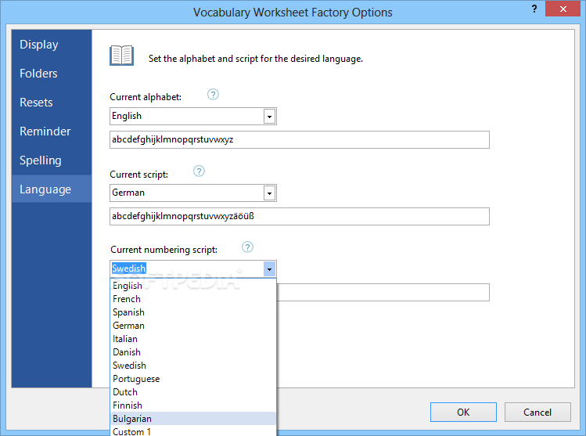This screenshot has height=436, width=586.
Task: Click the English alphabet letters text field
Action: pyautogui.click(x=300, y=139)
